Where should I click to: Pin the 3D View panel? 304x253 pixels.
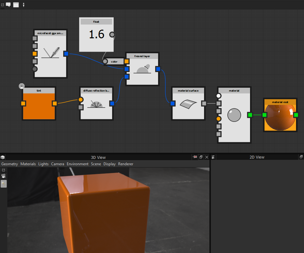(195, 157)
